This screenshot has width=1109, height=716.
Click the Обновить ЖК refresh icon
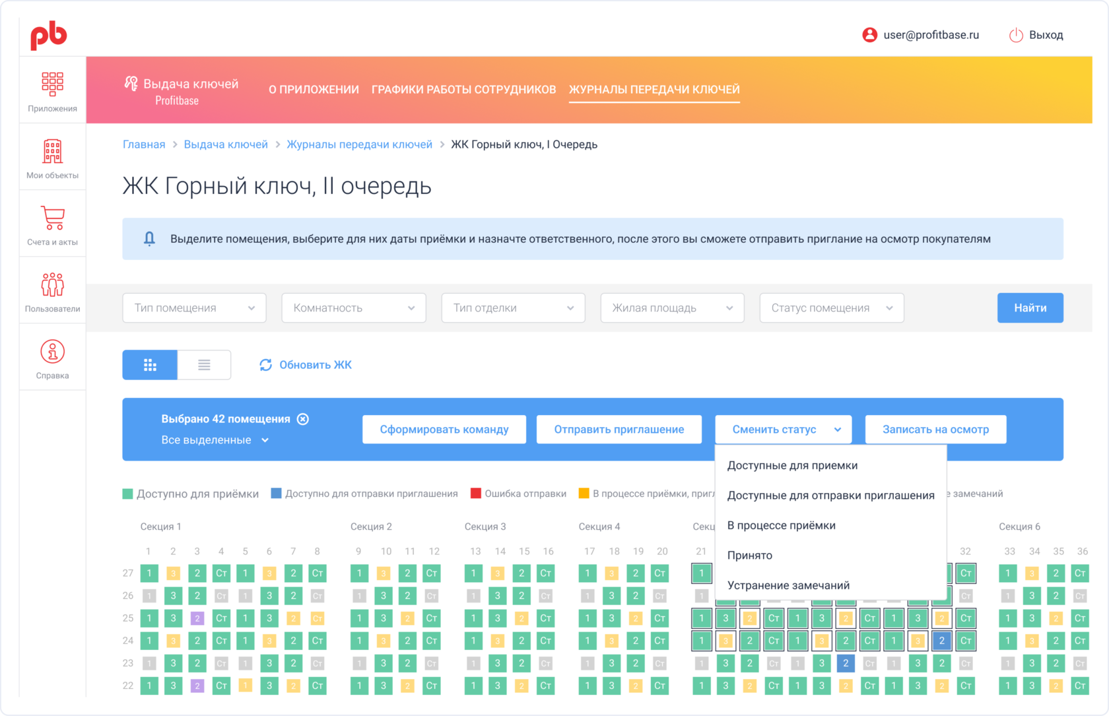click(265, 365)
